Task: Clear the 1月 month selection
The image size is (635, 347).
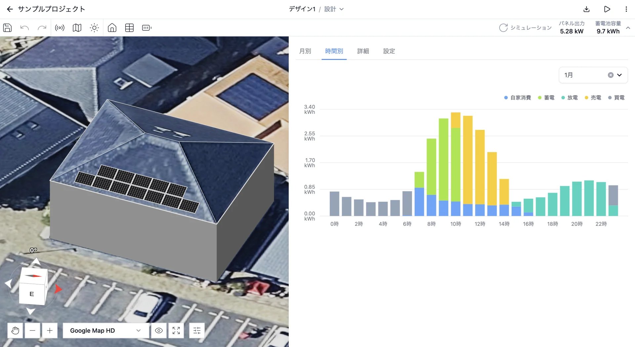Action: coord(611,75)
